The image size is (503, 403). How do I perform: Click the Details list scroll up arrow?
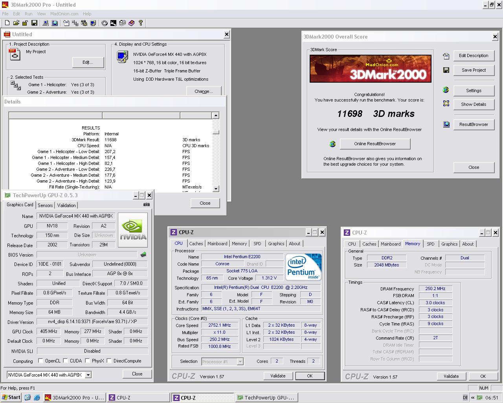[215, 116]
